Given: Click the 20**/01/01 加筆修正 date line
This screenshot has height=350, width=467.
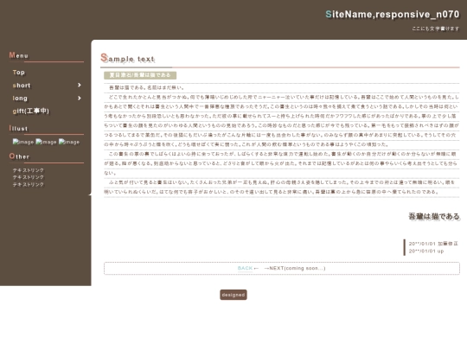Looking at the screenshot, I should [x=433, y=244].
